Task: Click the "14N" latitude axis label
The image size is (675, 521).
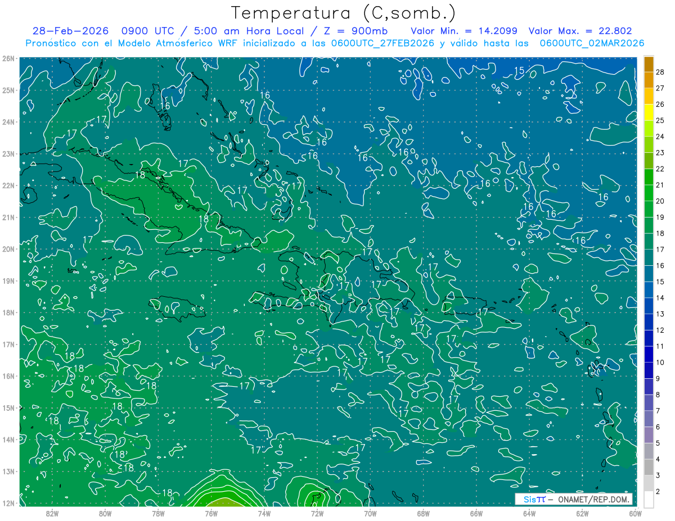Action: [8, 440]
